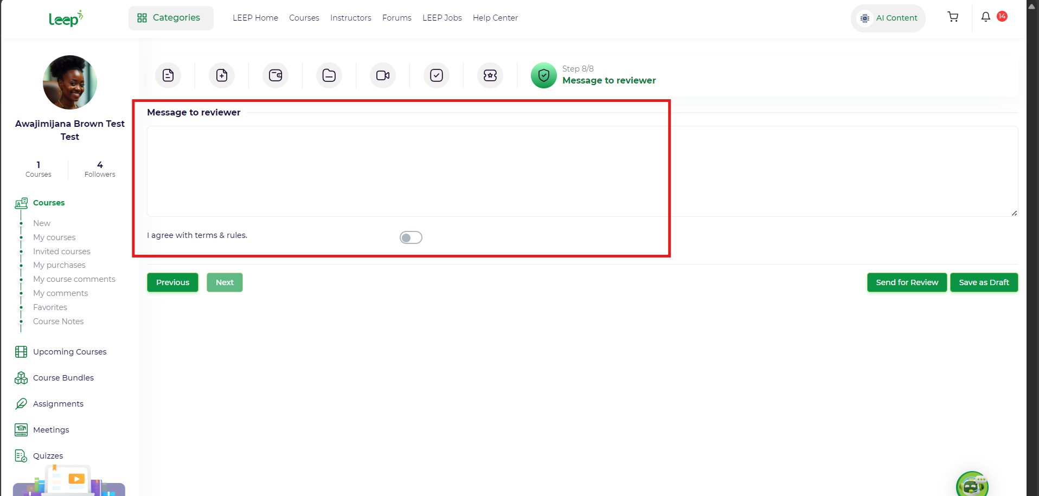Click the folder content step icon
The width and height of the screenshot is (1039, 496).
click(x=329, y=75)
